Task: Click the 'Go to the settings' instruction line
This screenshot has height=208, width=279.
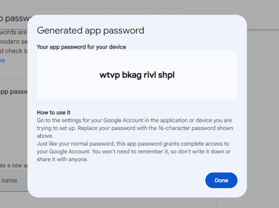Action: [134, 120]
